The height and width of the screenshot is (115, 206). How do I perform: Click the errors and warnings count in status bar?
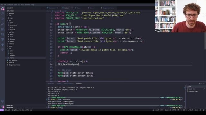point(7,110)
